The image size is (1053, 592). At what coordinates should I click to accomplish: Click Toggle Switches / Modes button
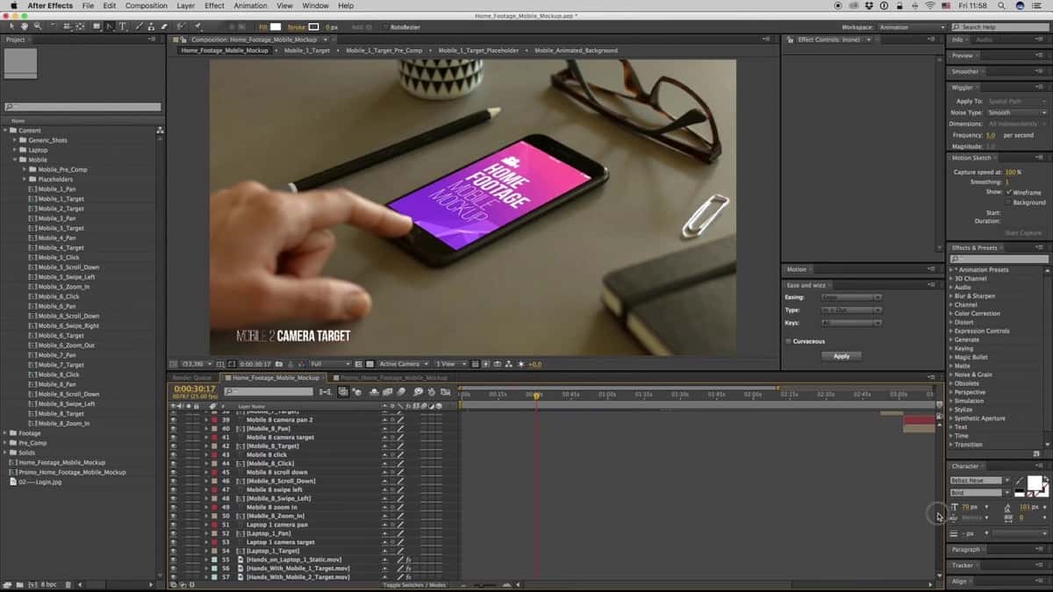(414, 585)
